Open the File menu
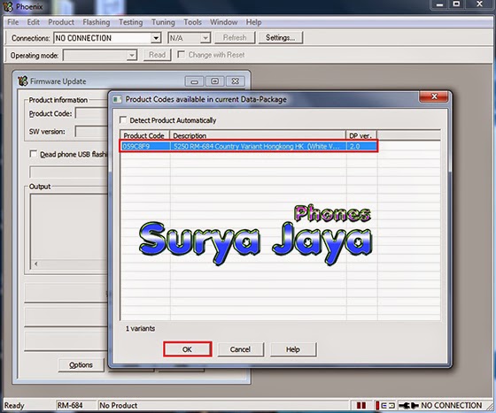 click(x=13, y=22)
